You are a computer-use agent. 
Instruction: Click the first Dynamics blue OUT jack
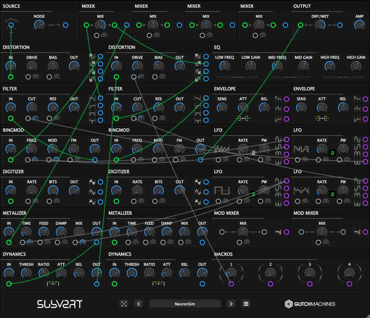[x=97, y=284]
